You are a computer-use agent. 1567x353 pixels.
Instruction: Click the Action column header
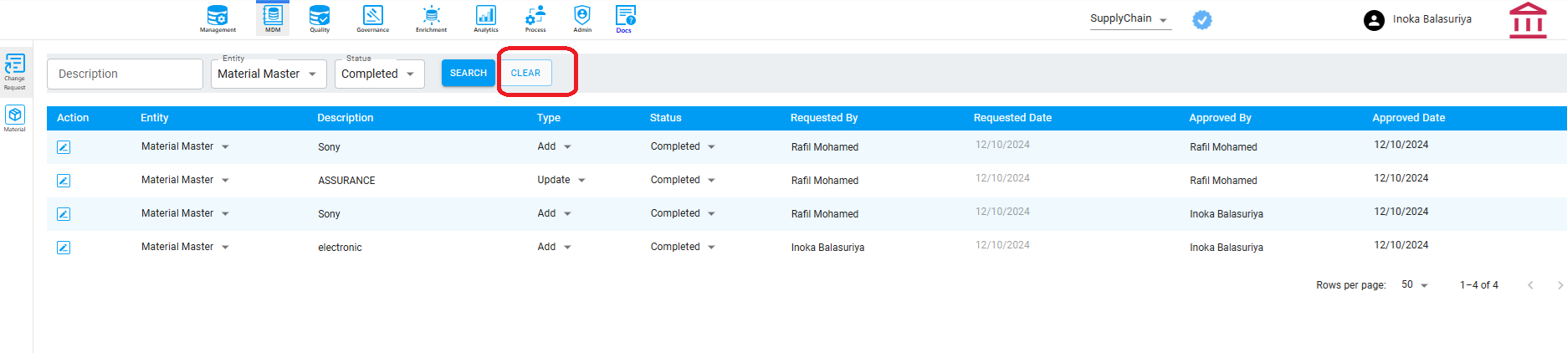(x=73, y=118)
